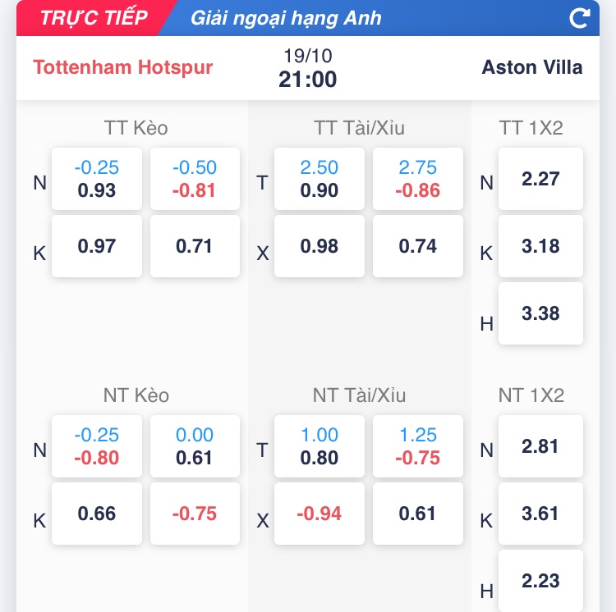Select NT Kèo away odds -0.75
The height and width of the screenshot is (612, 616).
pos(195,514)
